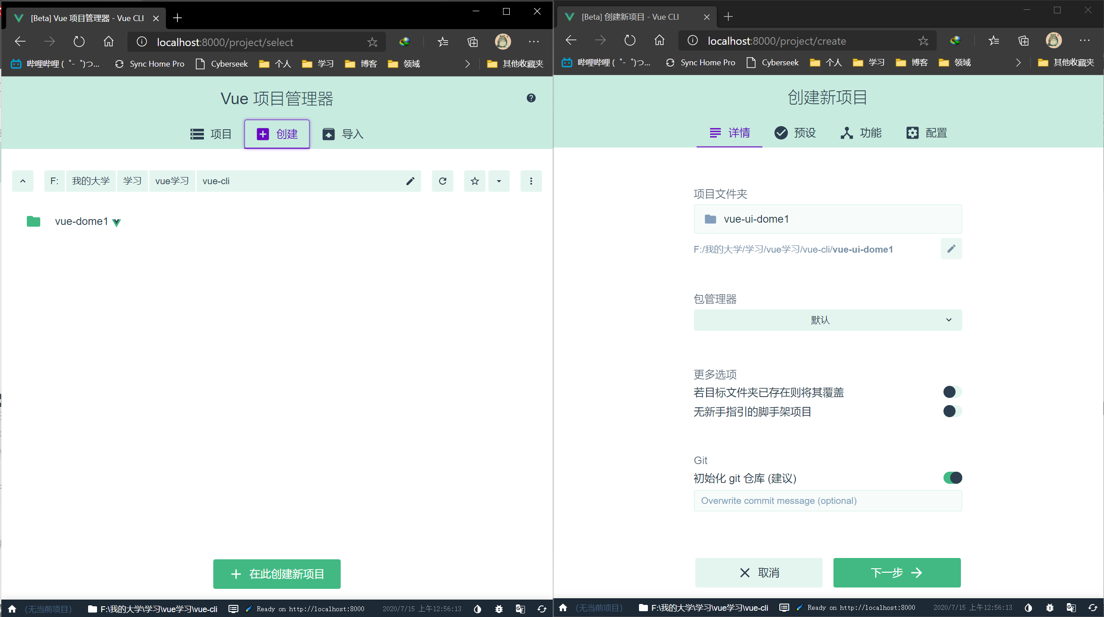1104x617 pixels.
Task: Switch to the 导入 tab in project manager
Action: 342,134
